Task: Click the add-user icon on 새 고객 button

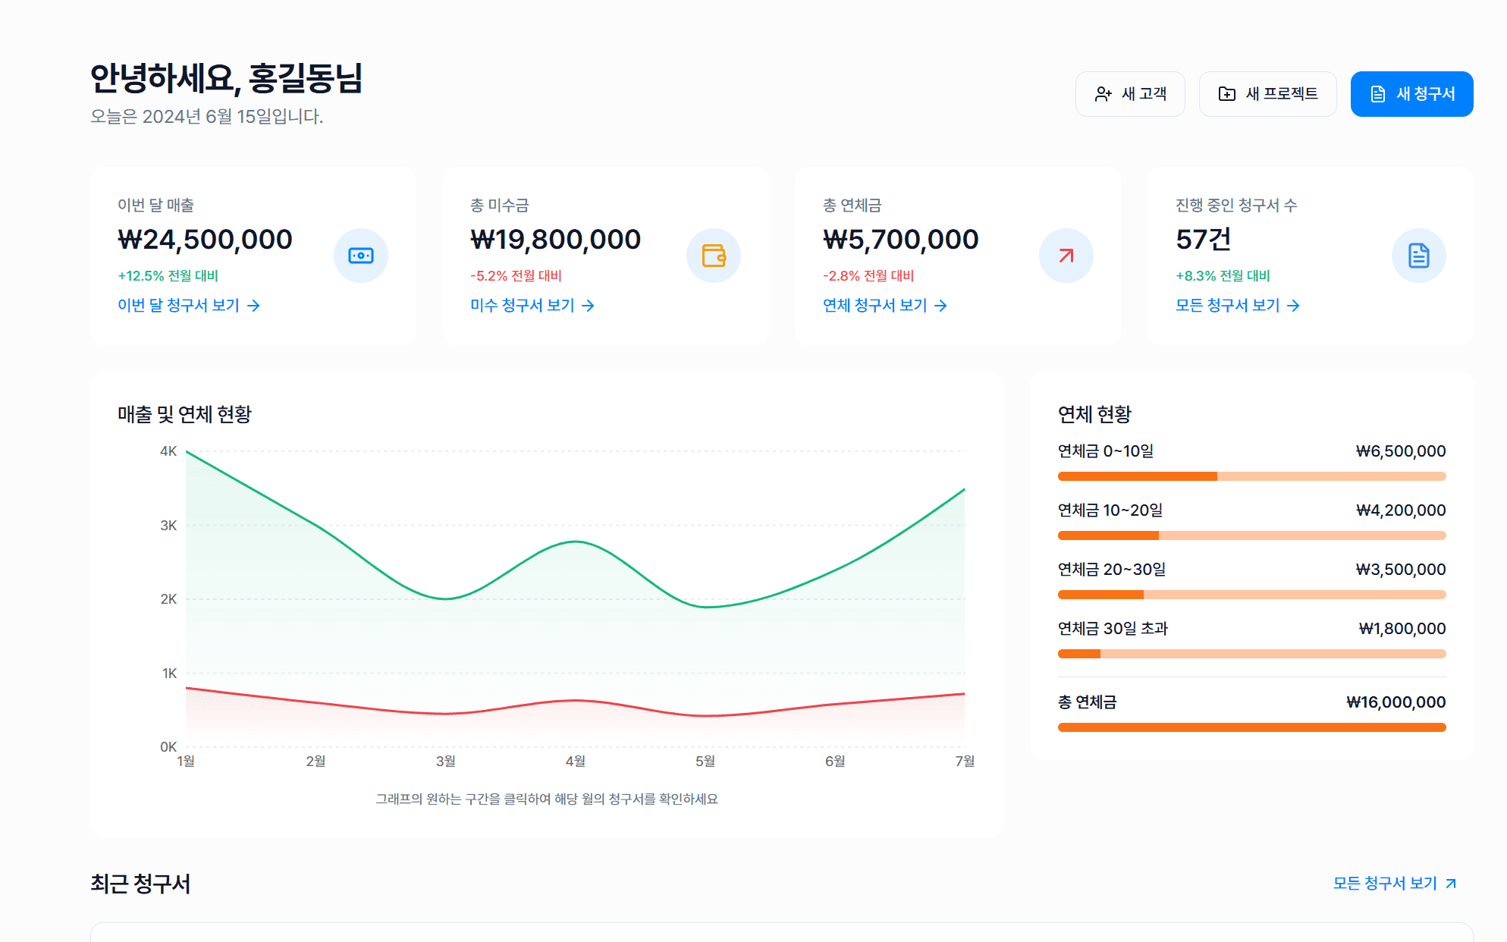Action: point(1104,94)
